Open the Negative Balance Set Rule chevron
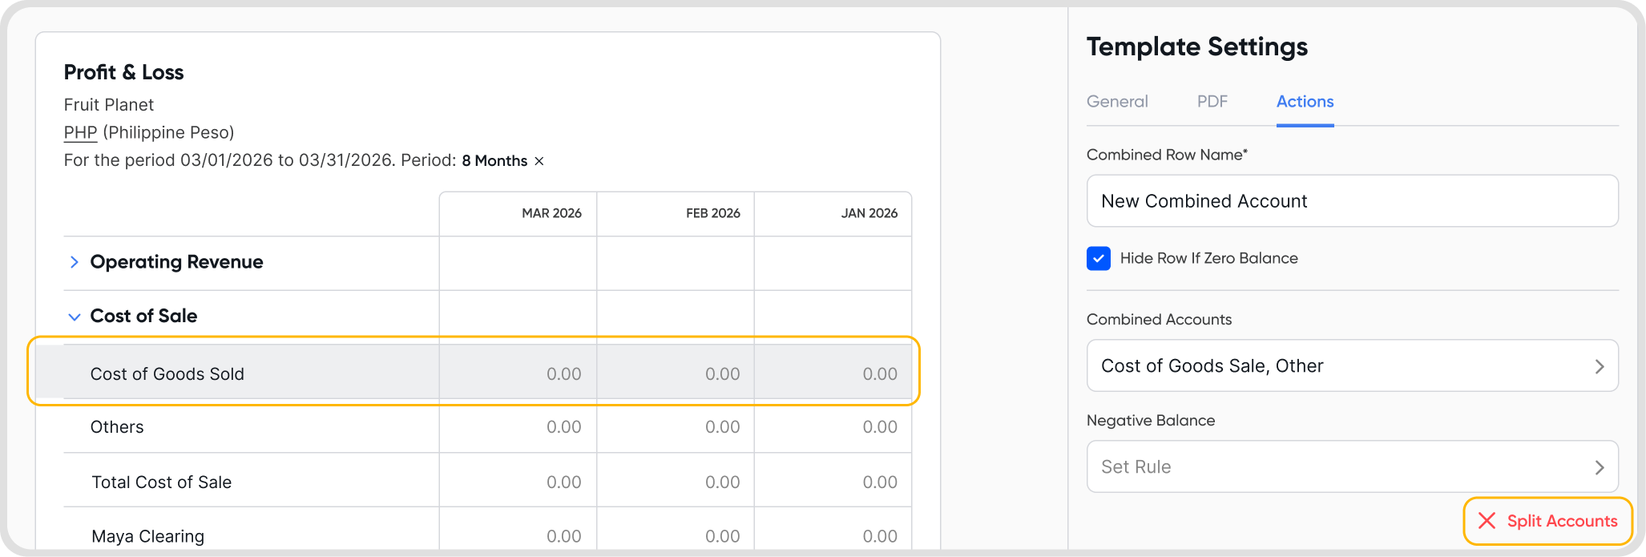Viewport: 1646px width, 557px height. pos(1599,467)
